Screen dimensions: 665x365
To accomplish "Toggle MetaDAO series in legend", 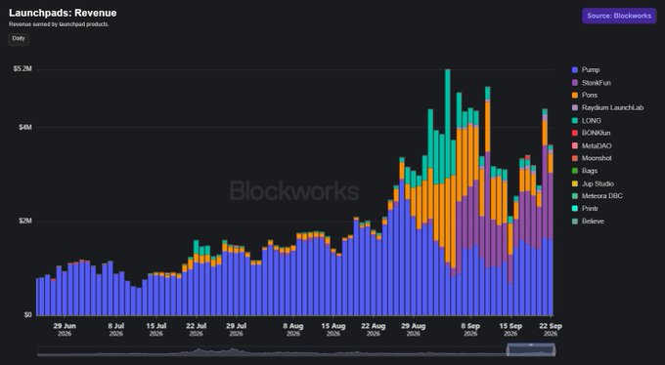I will pyautogui.click(x=592, y=145).
